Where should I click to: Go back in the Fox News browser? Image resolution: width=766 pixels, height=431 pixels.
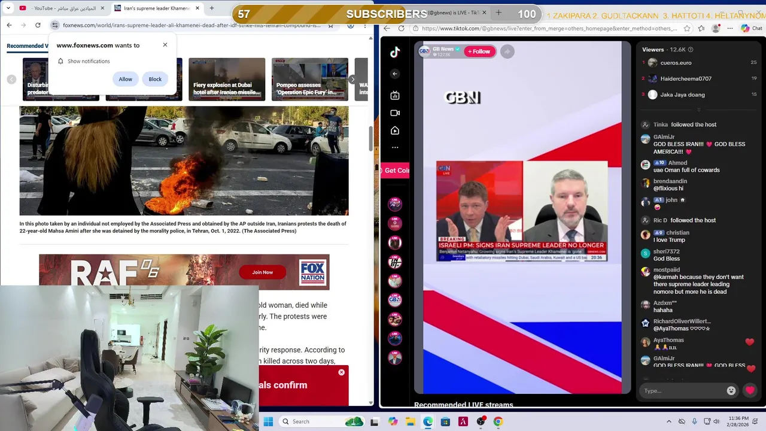[x=9, y=25]
